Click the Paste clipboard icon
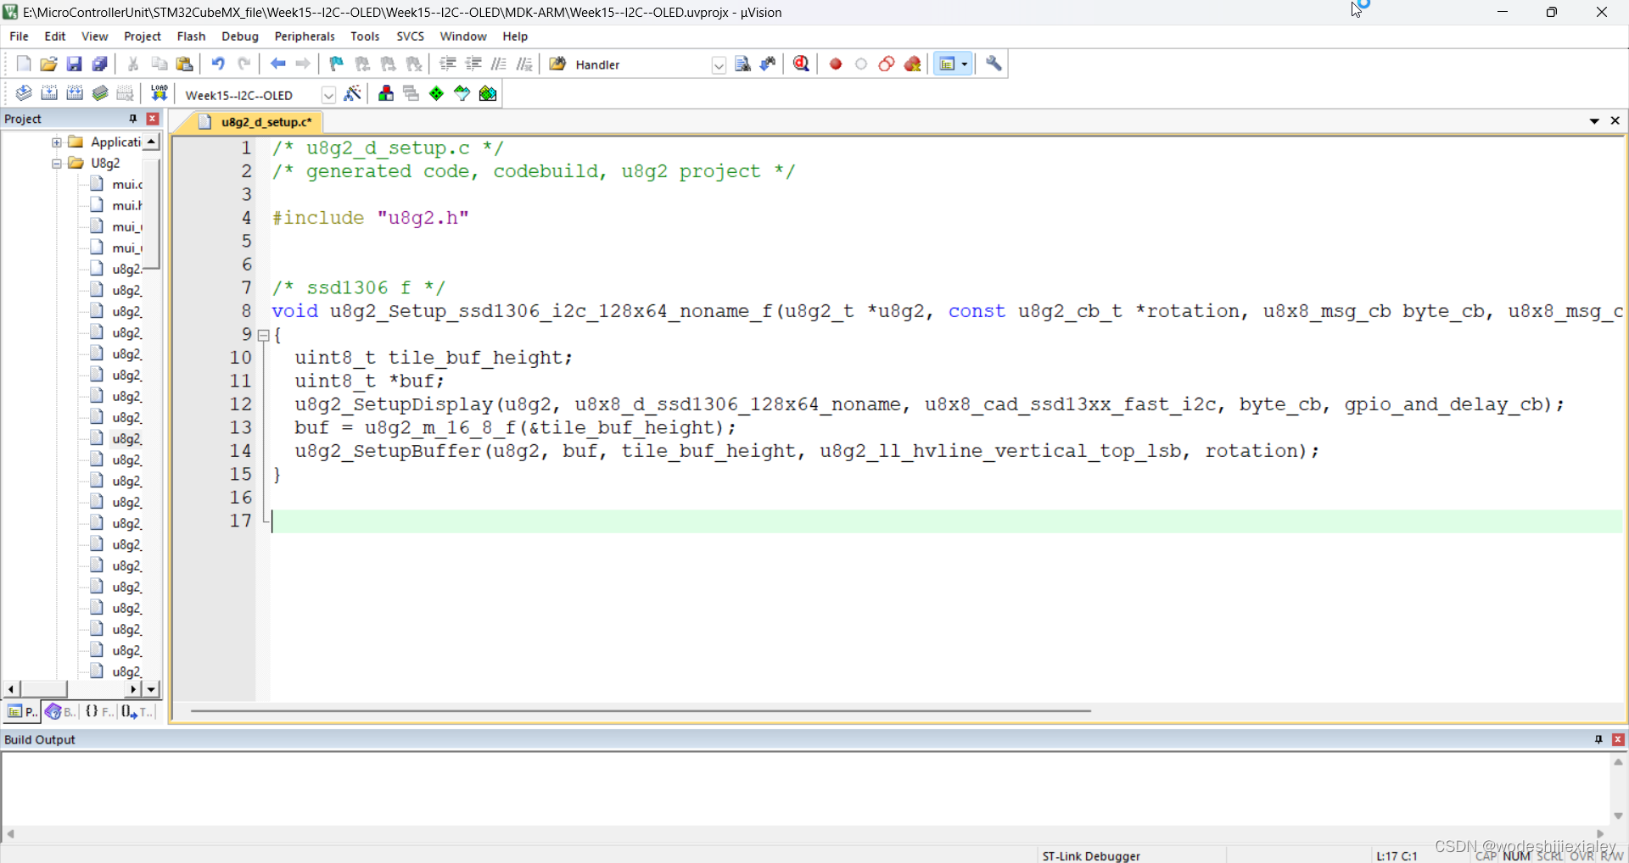 click(184, 64)
